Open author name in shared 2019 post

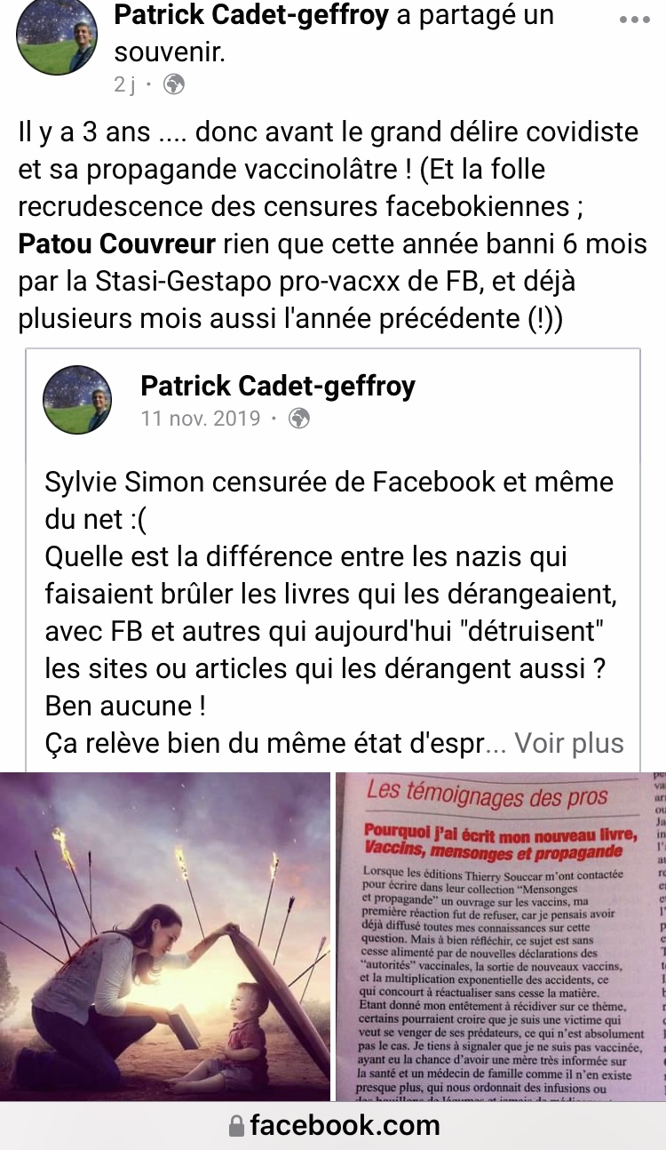click(x=278, y=386)
